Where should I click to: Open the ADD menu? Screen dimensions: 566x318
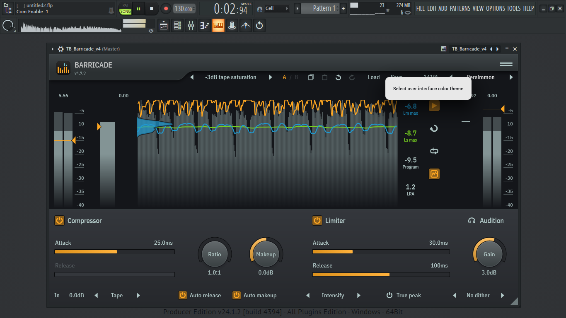tap(443, 8)
